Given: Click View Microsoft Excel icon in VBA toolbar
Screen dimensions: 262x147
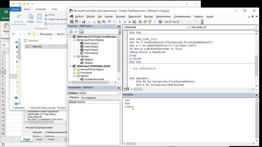Looking at the screenshot, I should pos(72,22).
